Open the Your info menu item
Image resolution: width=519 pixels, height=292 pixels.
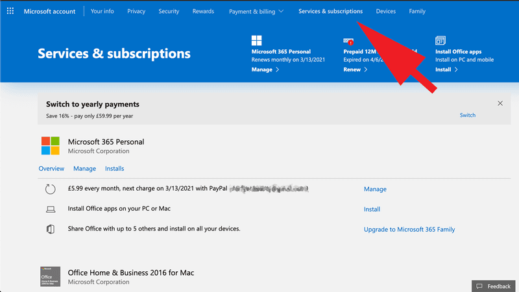coord(103,11)
